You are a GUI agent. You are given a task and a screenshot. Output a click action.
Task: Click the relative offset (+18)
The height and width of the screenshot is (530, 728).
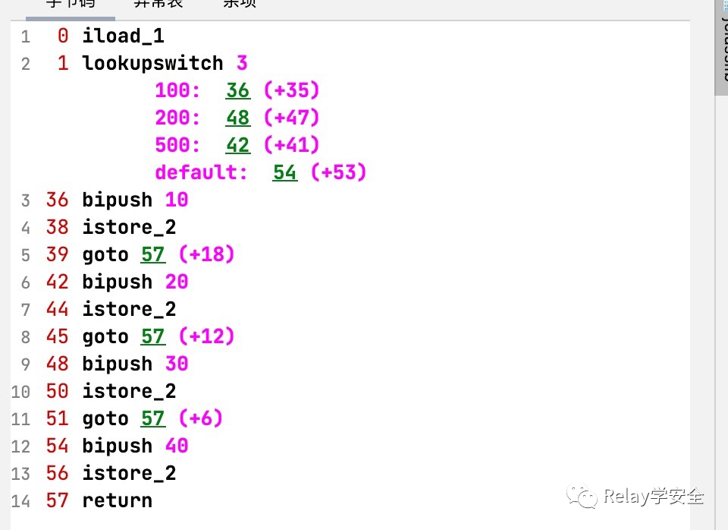click(206, 254)
